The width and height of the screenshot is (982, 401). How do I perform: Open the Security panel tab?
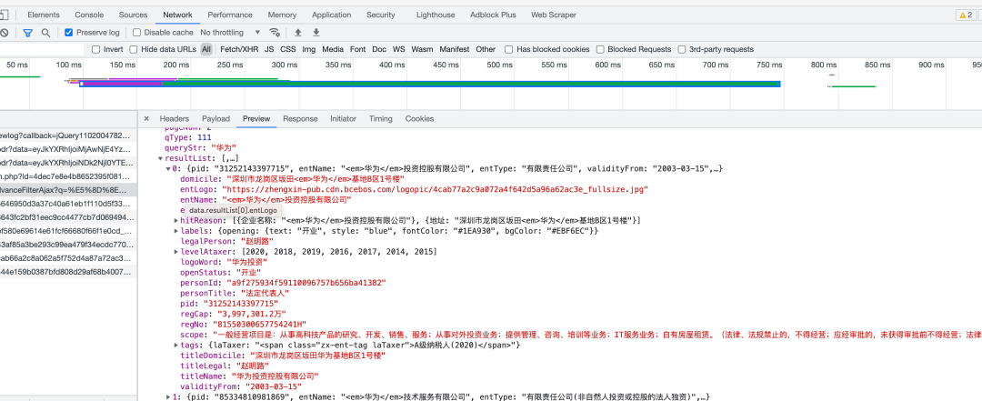click(x=381, y=15)
